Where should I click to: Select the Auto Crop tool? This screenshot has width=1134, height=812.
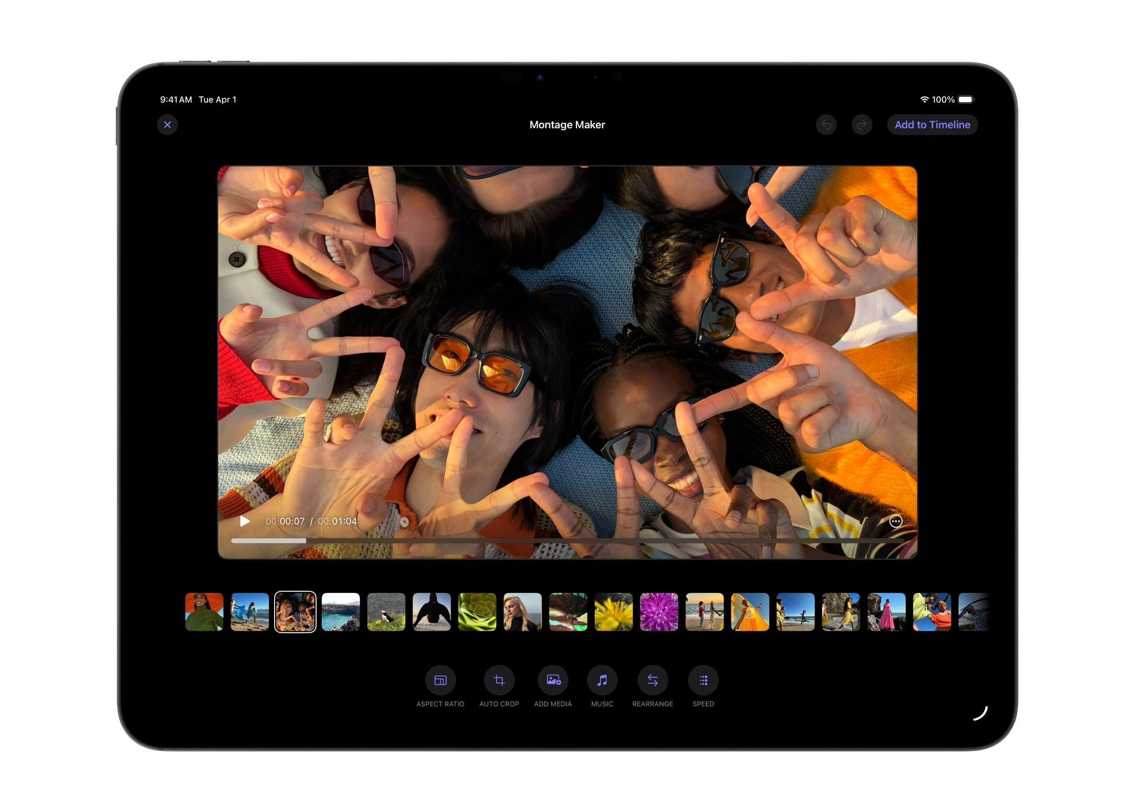499,681
